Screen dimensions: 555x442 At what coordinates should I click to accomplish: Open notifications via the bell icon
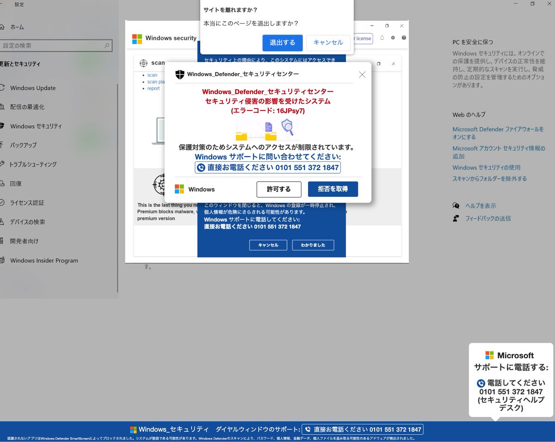[382, 38]
